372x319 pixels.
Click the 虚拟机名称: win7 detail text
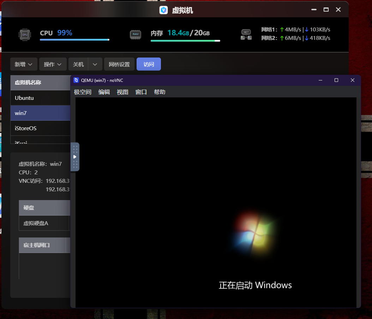click(40, 164)
